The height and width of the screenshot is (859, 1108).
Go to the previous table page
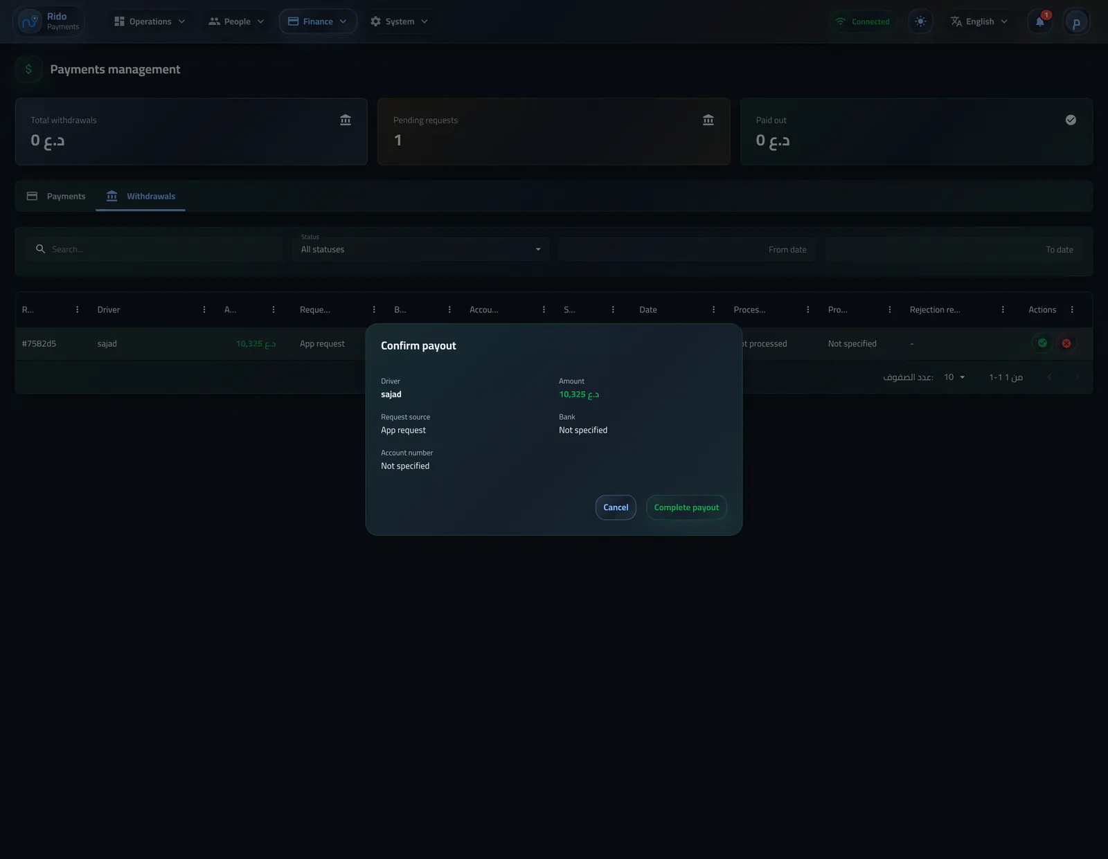click(x=1050, y=377)
